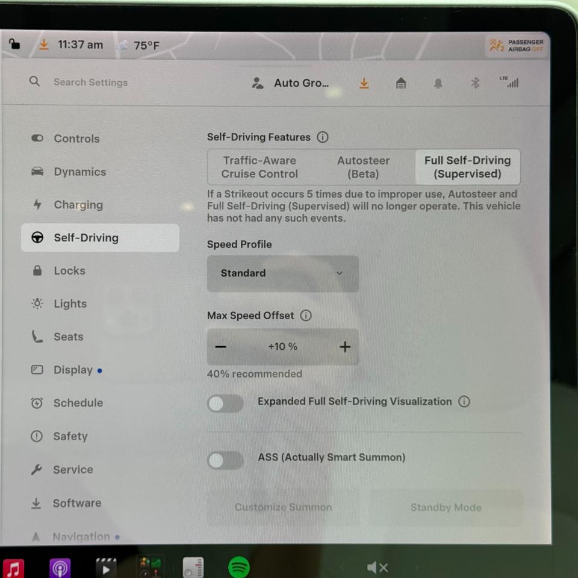Click the search magnifier icon

(34, 81)
